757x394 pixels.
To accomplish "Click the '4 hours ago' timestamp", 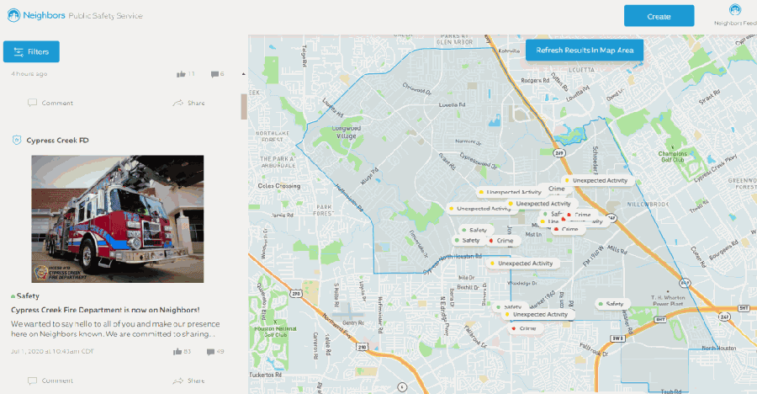I will coord(29,74).
